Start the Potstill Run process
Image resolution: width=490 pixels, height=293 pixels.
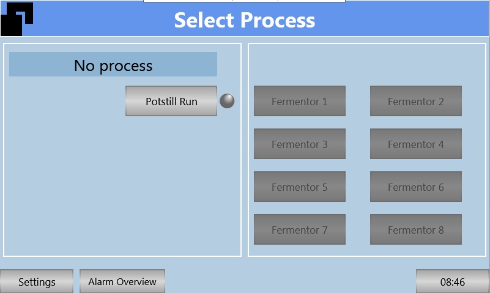pos(171,101)
